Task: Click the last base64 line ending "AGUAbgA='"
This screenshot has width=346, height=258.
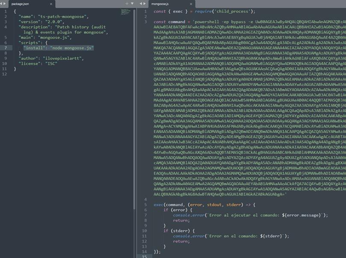Action: (220, 194)
